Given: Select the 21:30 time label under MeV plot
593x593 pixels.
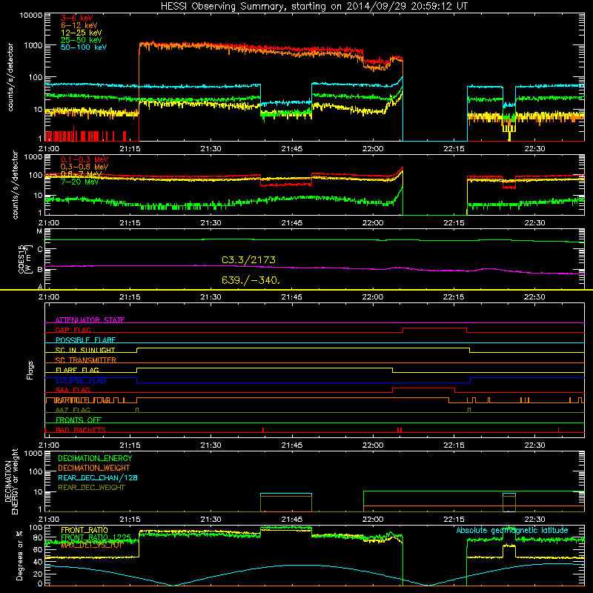Looking at the screenshot, I should [x=211, y=223].
